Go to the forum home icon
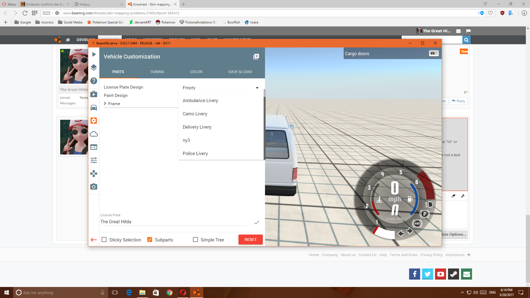 pos(68,40)
